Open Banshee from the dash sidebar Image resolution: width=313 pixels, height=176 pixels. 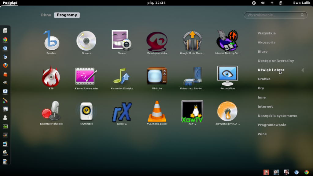(x=5, y=57)
